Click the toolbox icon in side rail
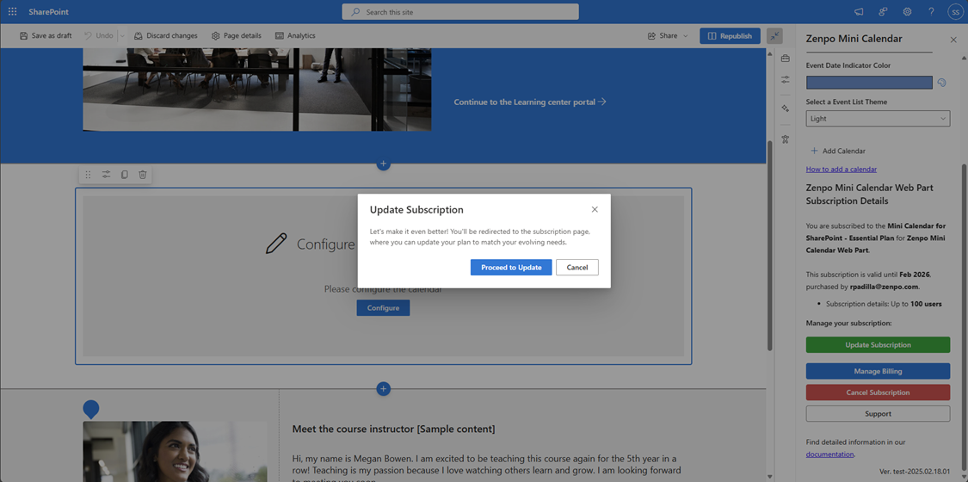 click(785, 59)
